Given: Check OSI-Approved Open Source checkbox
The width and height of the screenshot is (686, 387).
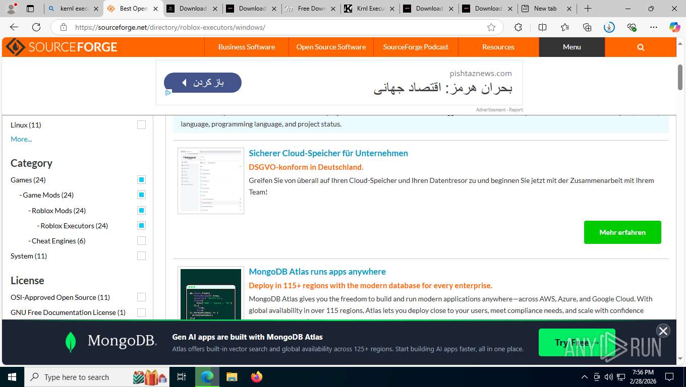Looking at the screenshot, I should pos(141,297).
